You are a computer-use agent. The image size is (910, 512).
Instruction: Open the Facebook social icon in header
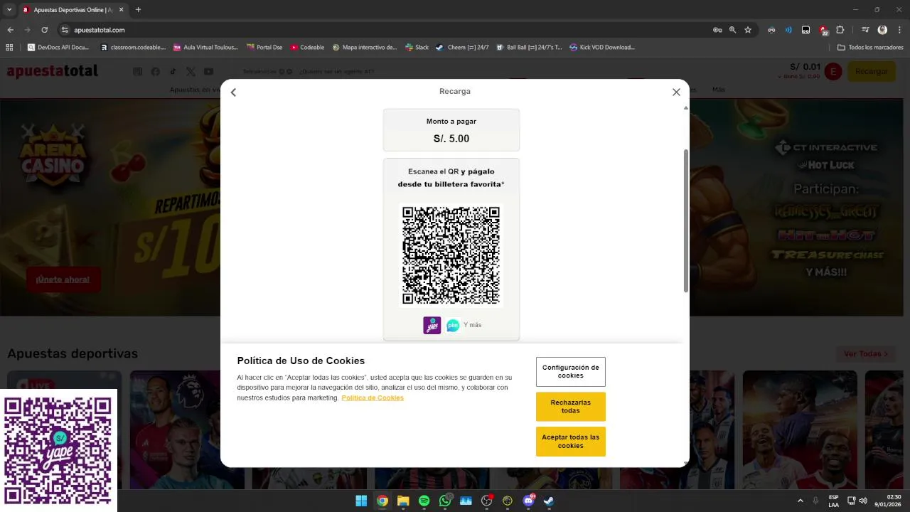point(156,72)
